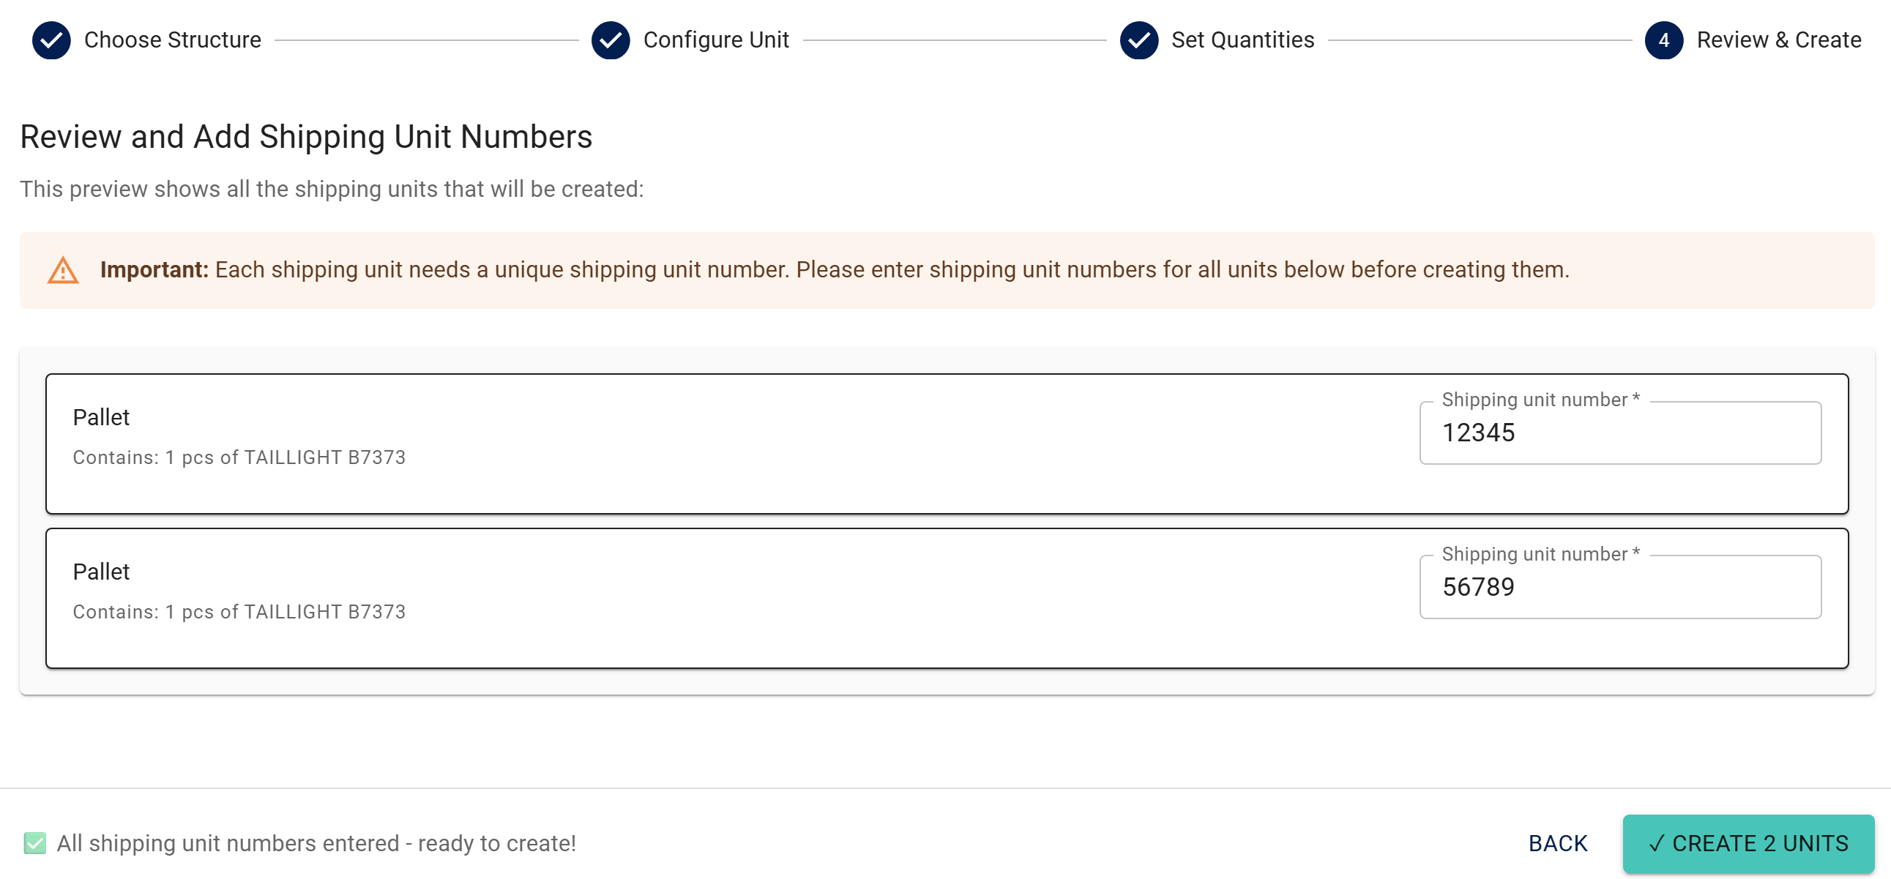Click the first pallet's TAILLIGHT B7373 contents text

pos(239,458)
